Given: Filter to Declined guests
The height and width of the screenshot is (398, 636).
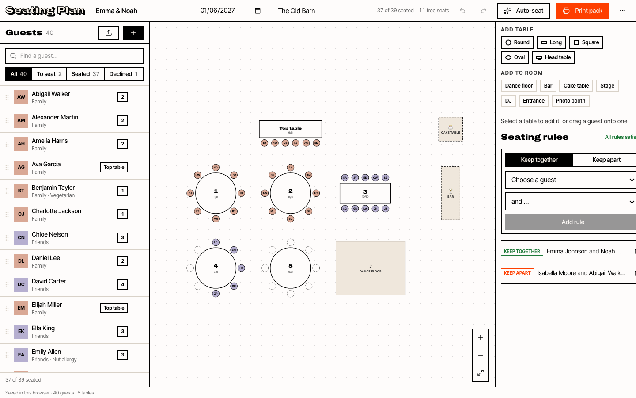Looking at the screenshot, I should (x=124, y=74).
